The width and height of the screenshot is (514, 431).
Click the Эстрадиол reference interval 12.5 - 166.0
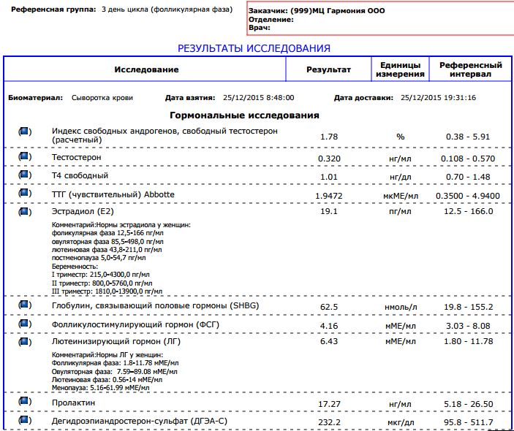point(469,212)
